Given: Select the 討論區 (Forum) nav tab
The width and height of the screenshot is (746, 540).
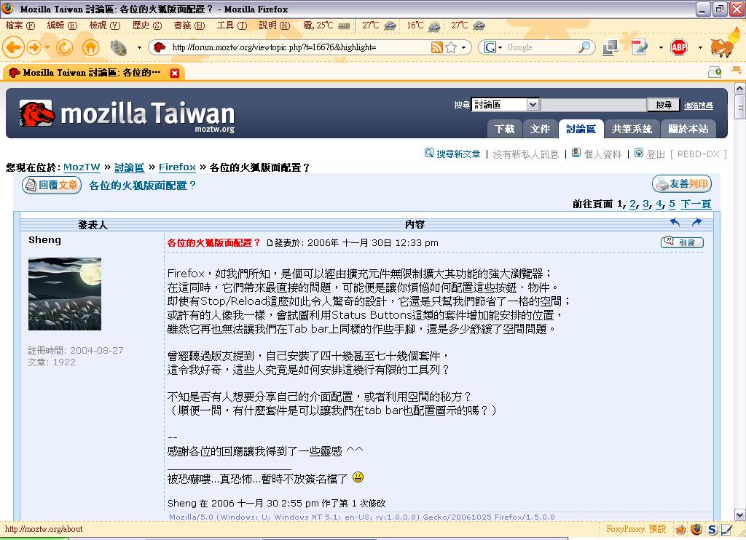Looking at the screenshot, I should point(581,129).
